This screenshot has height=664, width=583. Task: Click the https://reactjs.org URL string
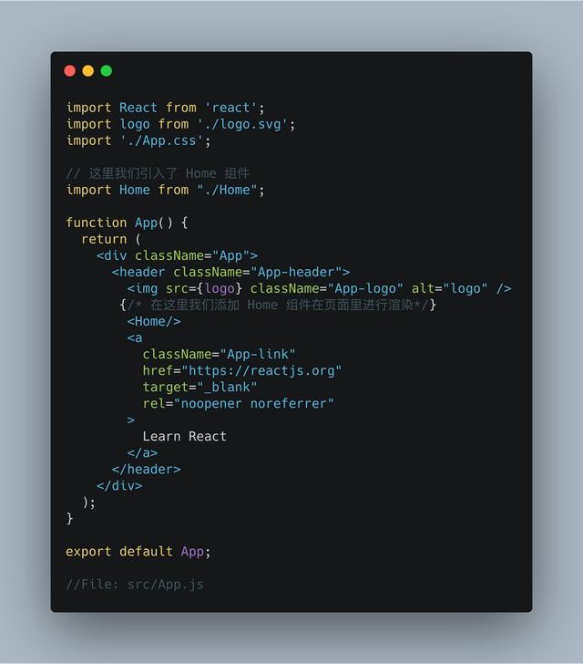261,371
